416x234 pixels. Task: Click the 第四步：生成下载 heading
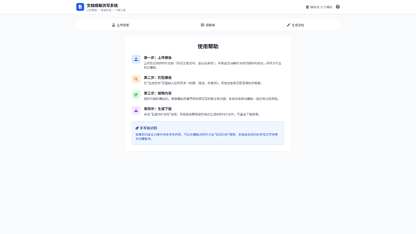pos(157,109)
